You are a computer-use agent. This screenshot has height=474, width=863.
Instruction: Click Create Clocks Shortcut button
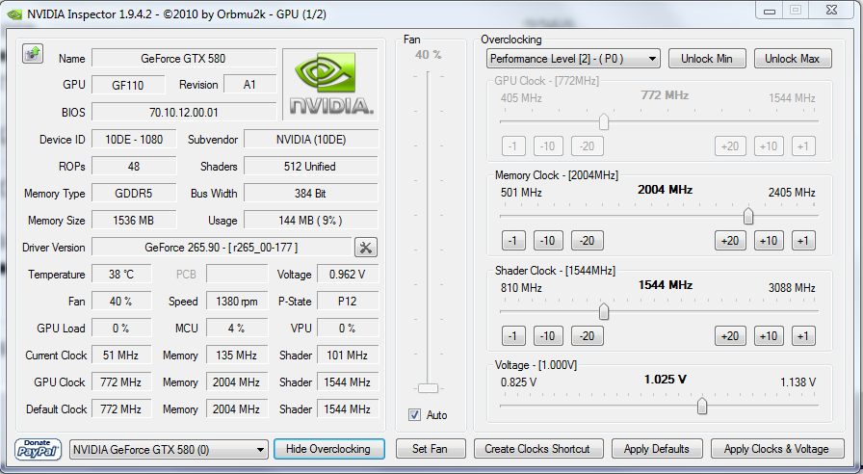click(537, 449)
